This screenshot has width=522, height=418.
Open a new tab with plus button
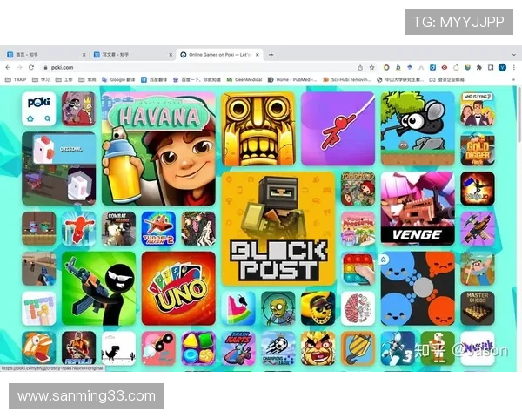pos(271,54)
